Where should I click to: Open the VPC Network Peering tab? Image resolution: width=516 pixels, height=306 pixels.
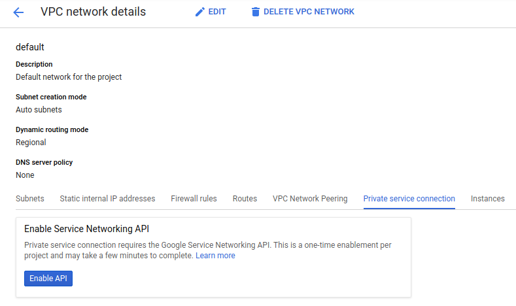pos(310,199)
